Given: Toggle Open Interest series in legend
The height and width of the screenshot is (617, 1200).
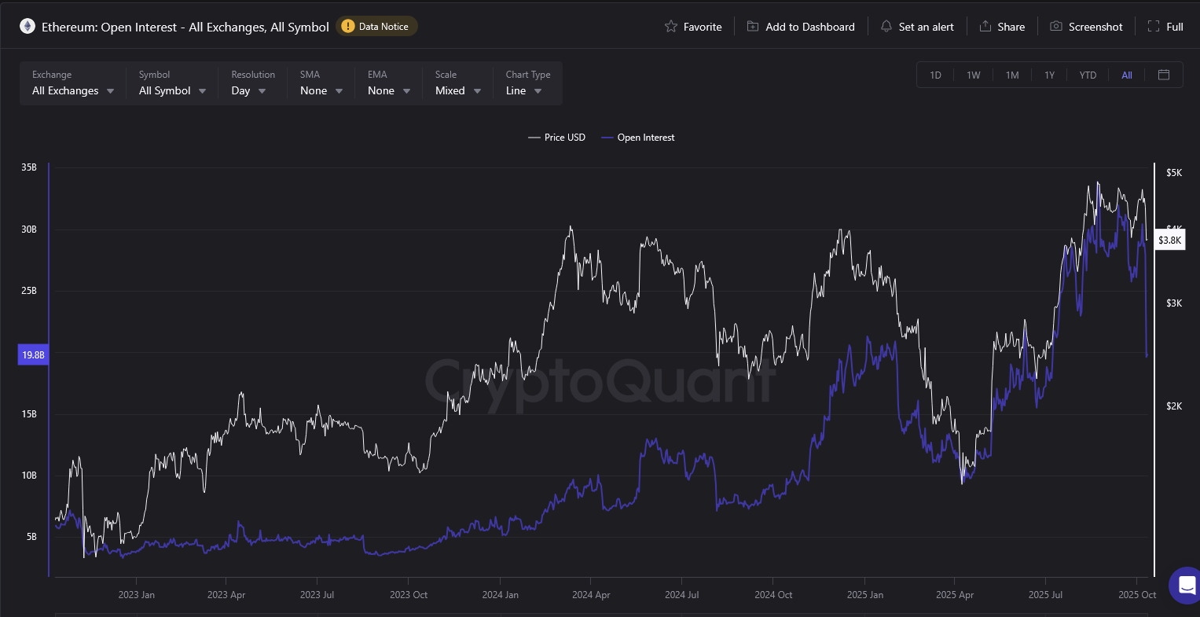Looking at the screenshot, I should 638,138.
